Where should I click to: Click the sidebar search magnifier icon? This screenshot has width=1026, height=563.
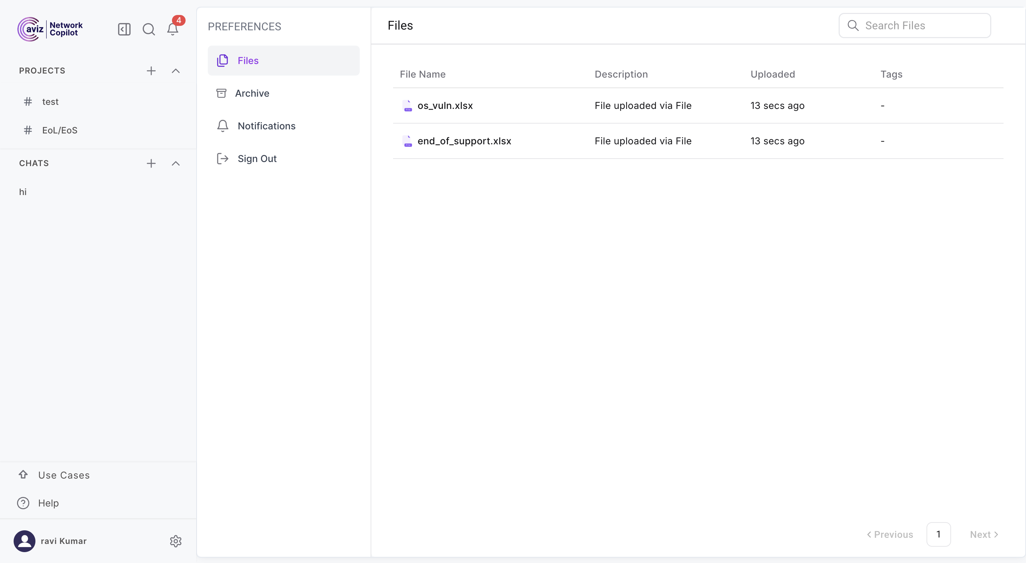tap(149, 29)
